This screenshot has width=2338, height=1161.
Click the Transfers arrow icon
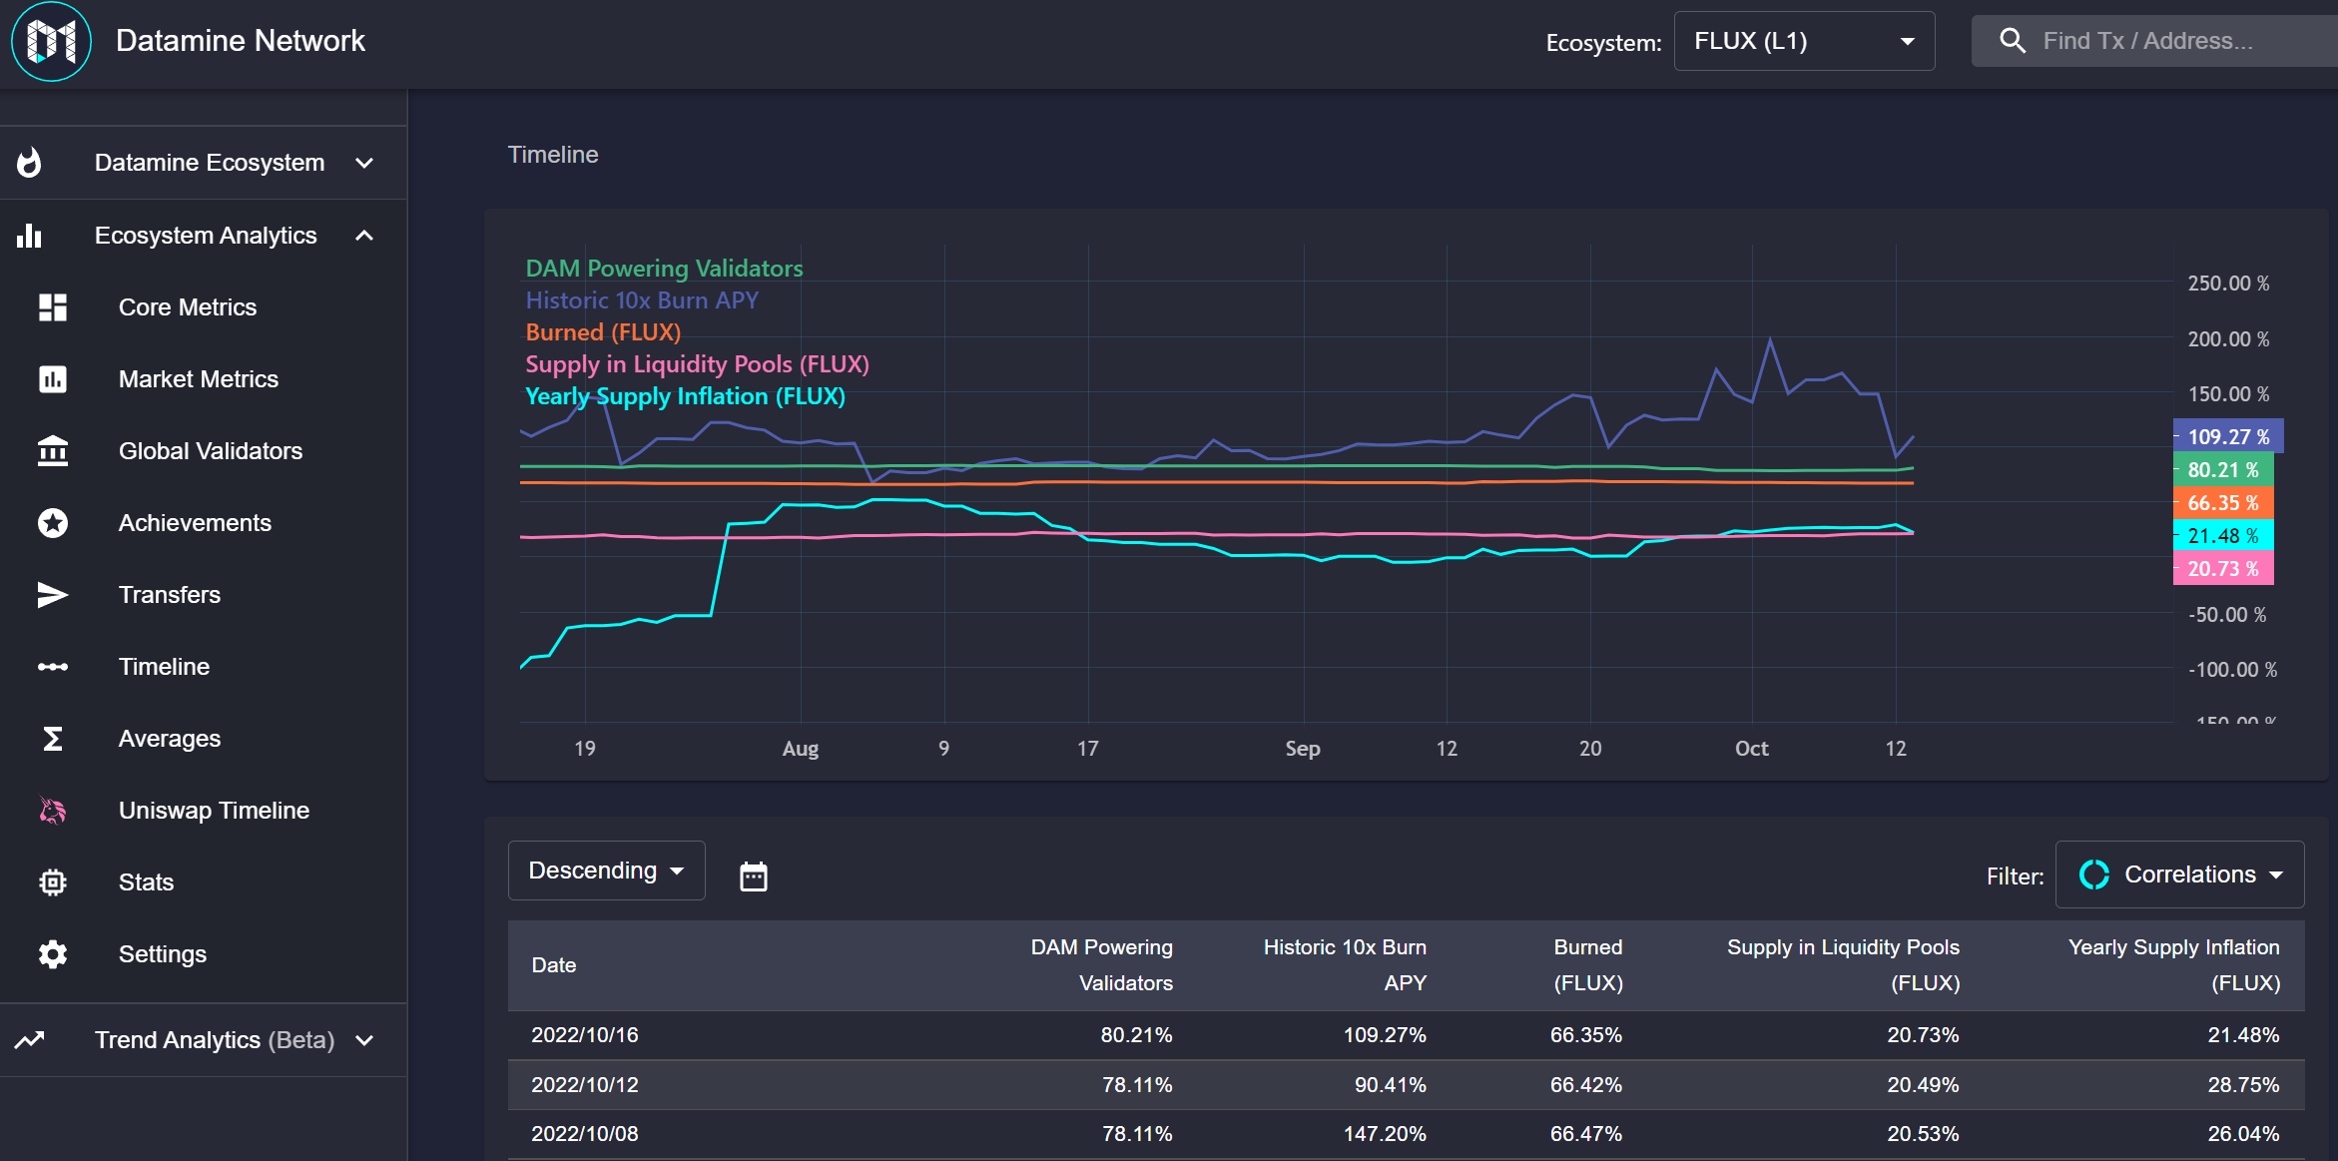tap(53, 595)
